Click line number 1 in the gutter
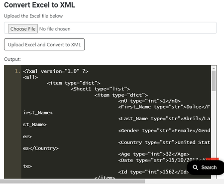 17,71
